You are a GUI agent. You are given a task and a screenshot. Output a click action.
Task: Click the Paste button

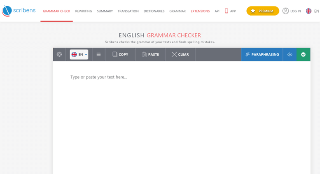150,54
